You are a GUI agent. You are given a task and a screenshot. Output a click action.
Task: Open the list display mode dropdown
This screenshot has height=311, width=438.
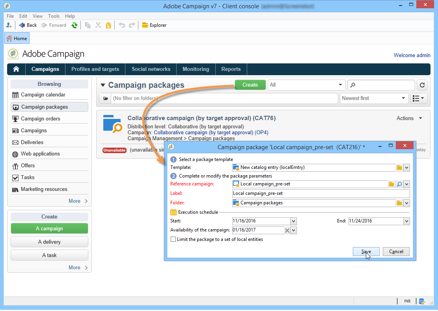tap(419, 98)
